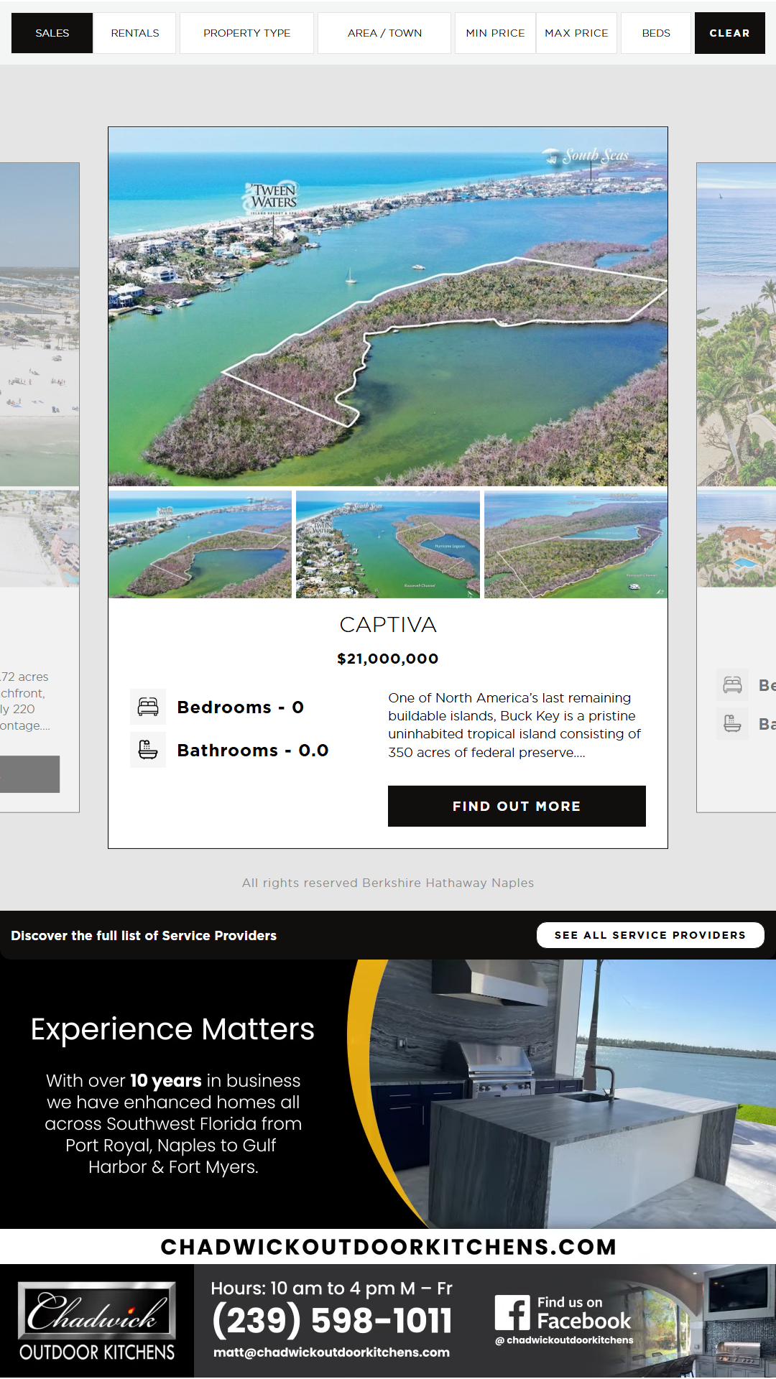Switch to Rentals listings

click(x=135, y=33)
